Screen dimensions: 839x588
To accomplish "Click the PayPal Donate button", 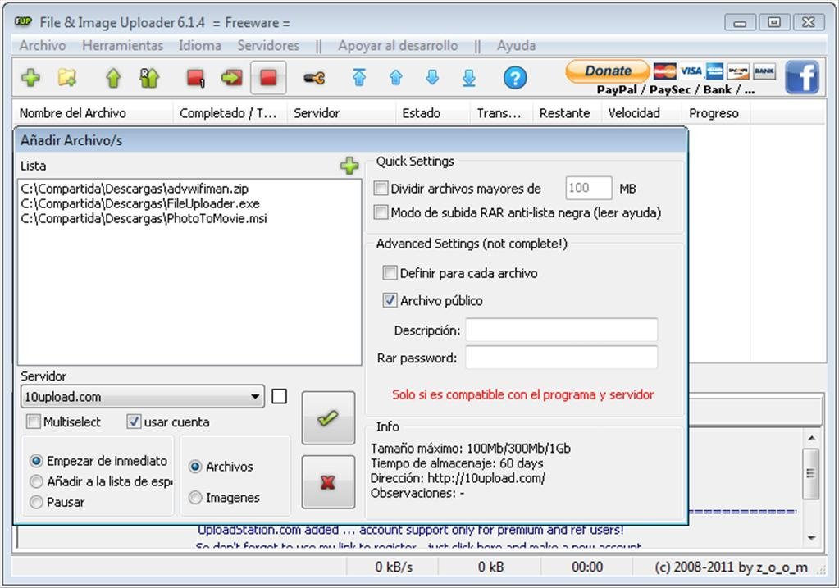I will 608,71.
